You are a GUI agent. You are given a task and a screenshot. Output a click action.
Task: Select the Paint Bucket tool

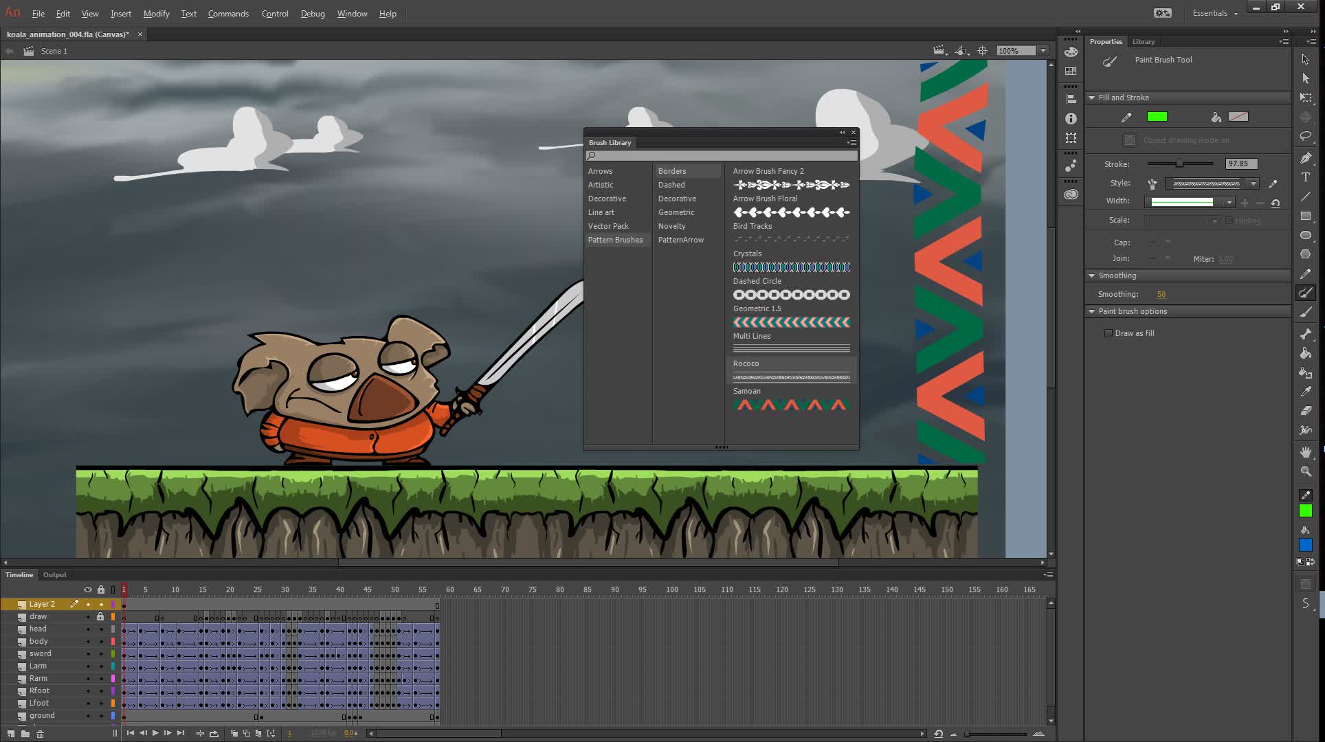[x=1306, y=353]
